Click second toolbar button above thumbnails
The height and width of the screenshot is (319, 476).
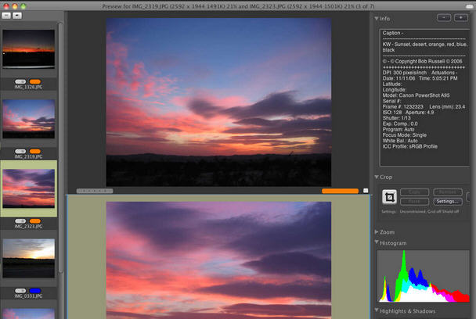17,16
